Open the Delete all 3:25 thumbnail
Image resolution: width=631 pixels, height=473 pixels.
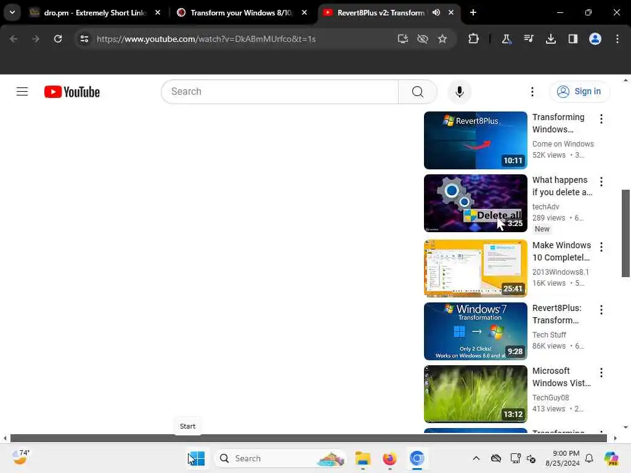click(x=475, y=203)
